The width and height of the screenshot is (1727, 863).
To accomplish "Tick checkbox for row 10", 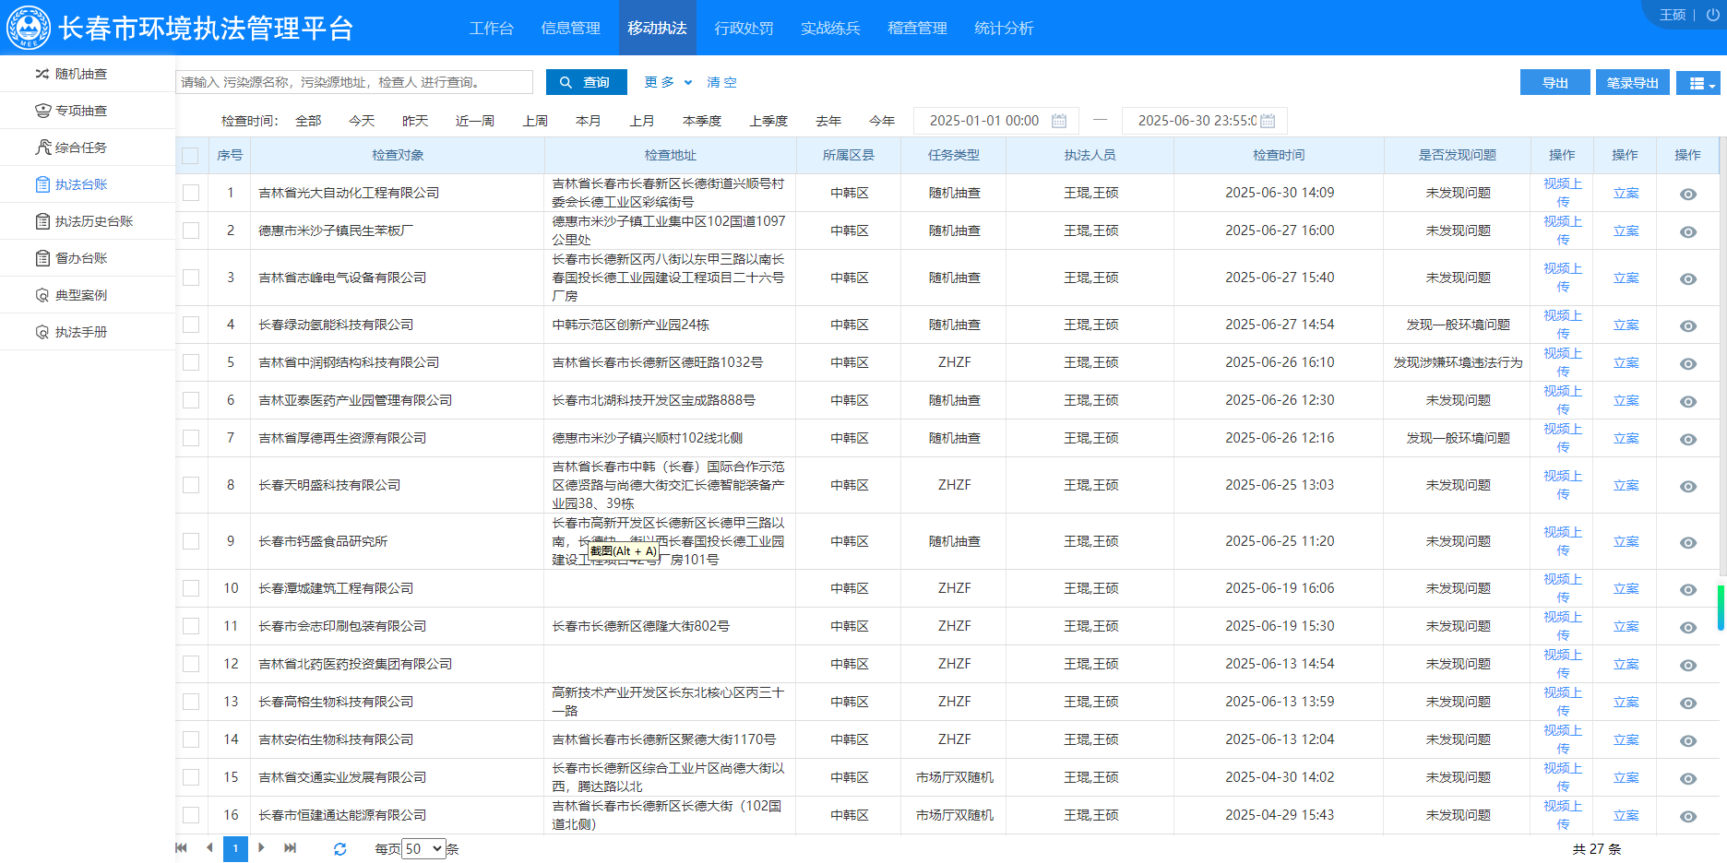I will (x=191, y=588).
